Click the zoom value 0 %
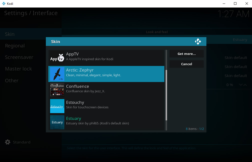The image size is (252, 162). click(230, 85)
